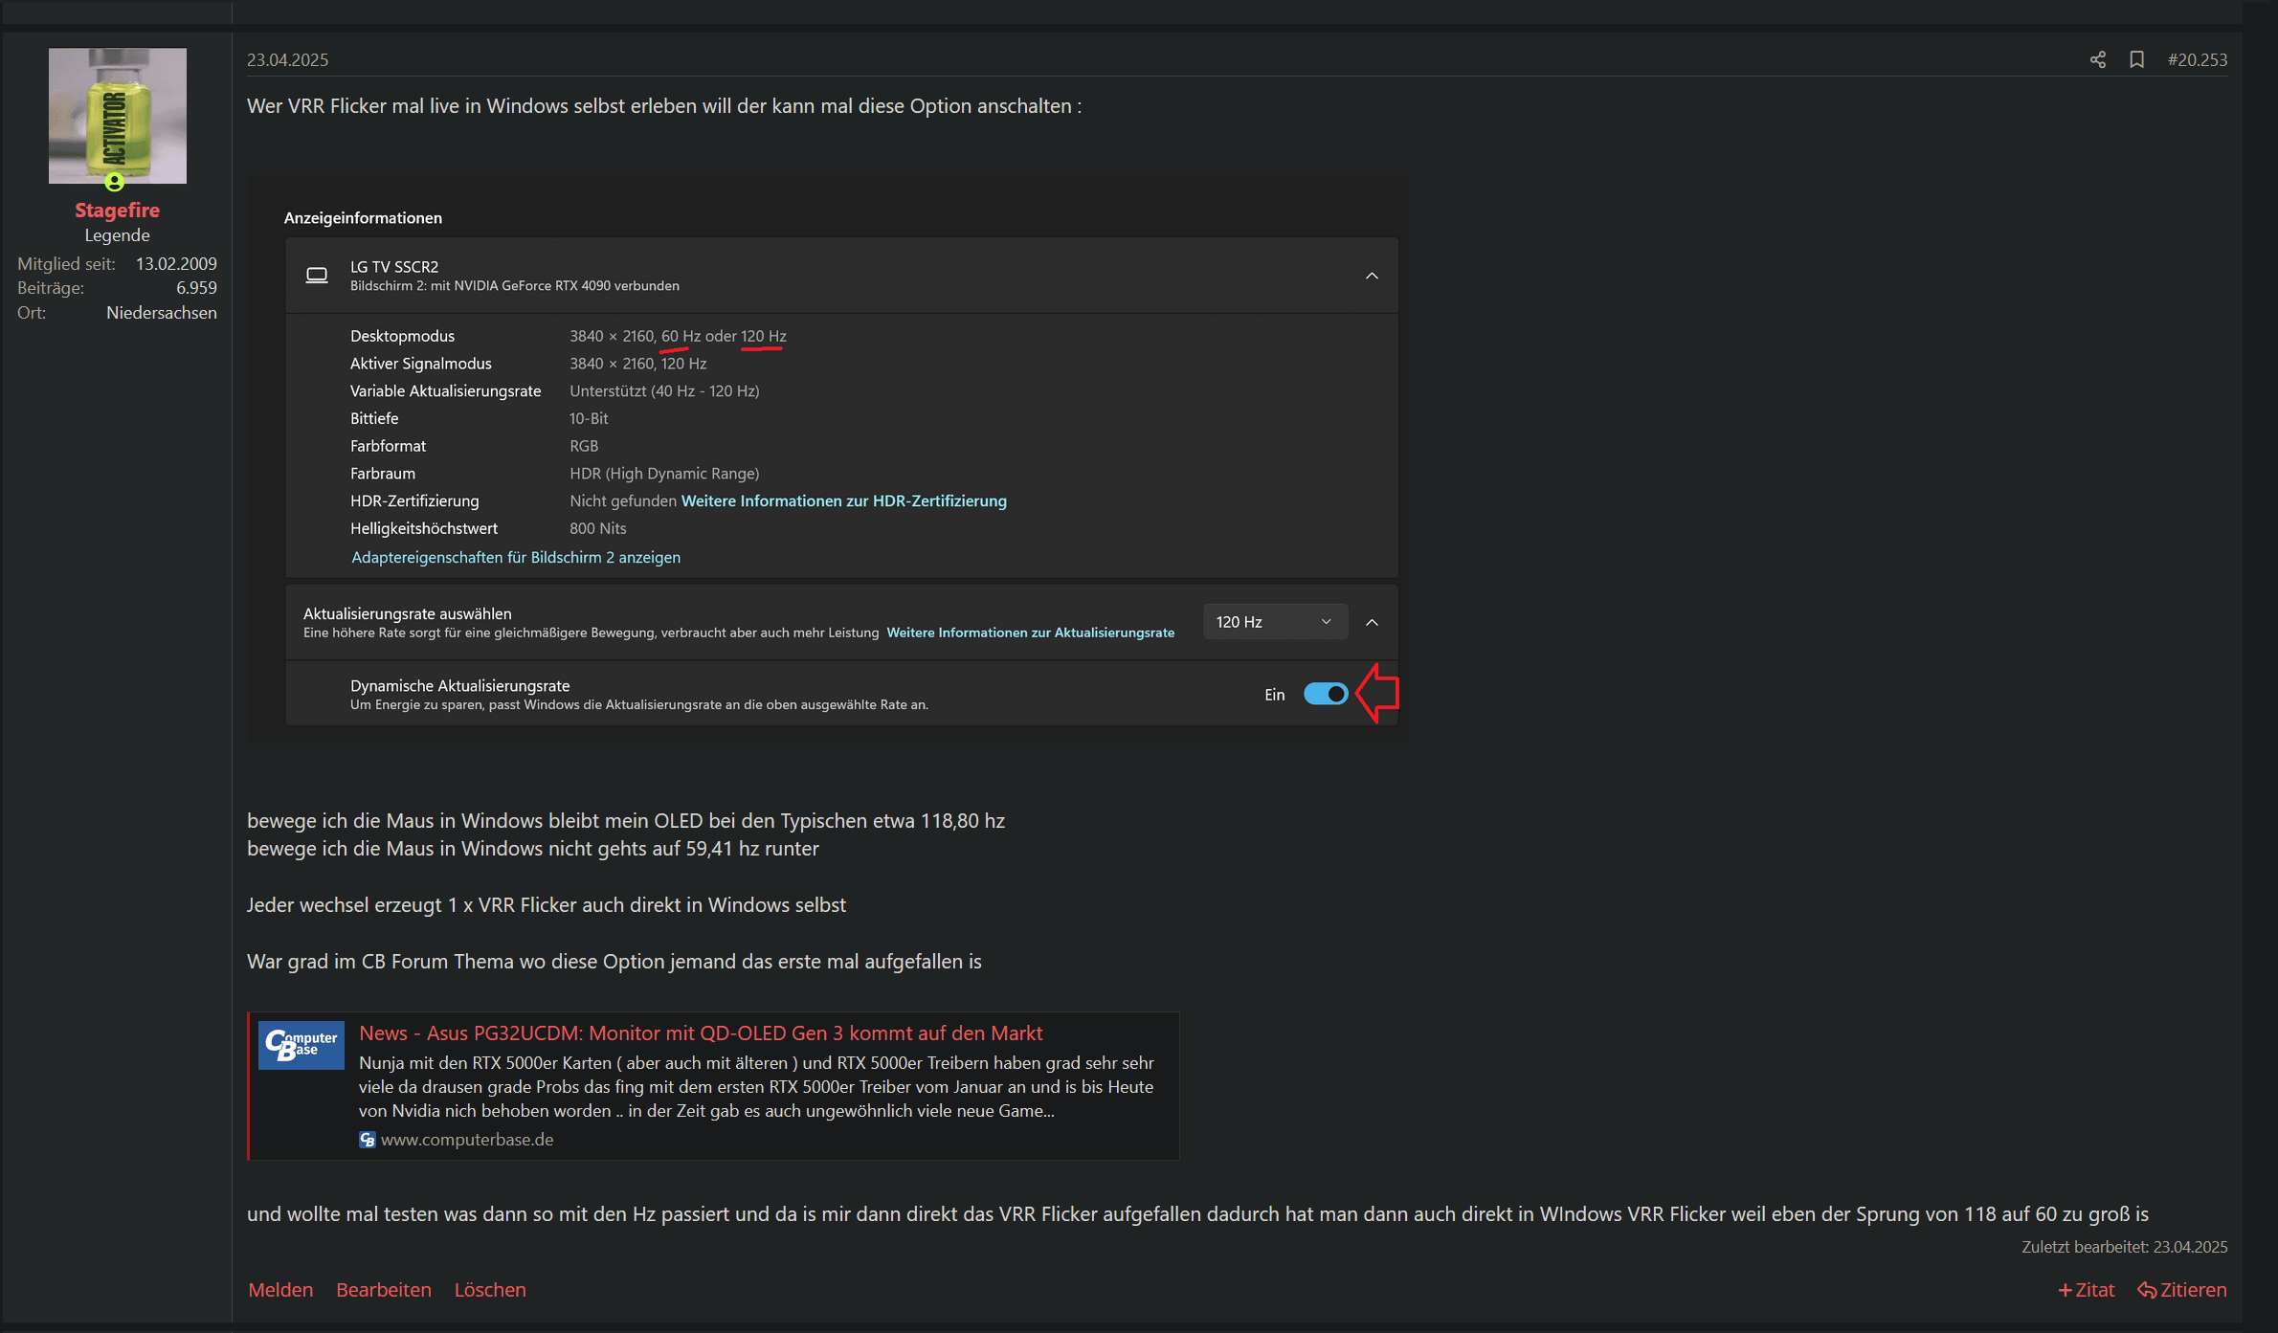The width and height of the screenshot is (2278, 1333).
Task: Select the Zitieren quote-reply icon
Action: pyautogui.click(x=2147, y=1289)
